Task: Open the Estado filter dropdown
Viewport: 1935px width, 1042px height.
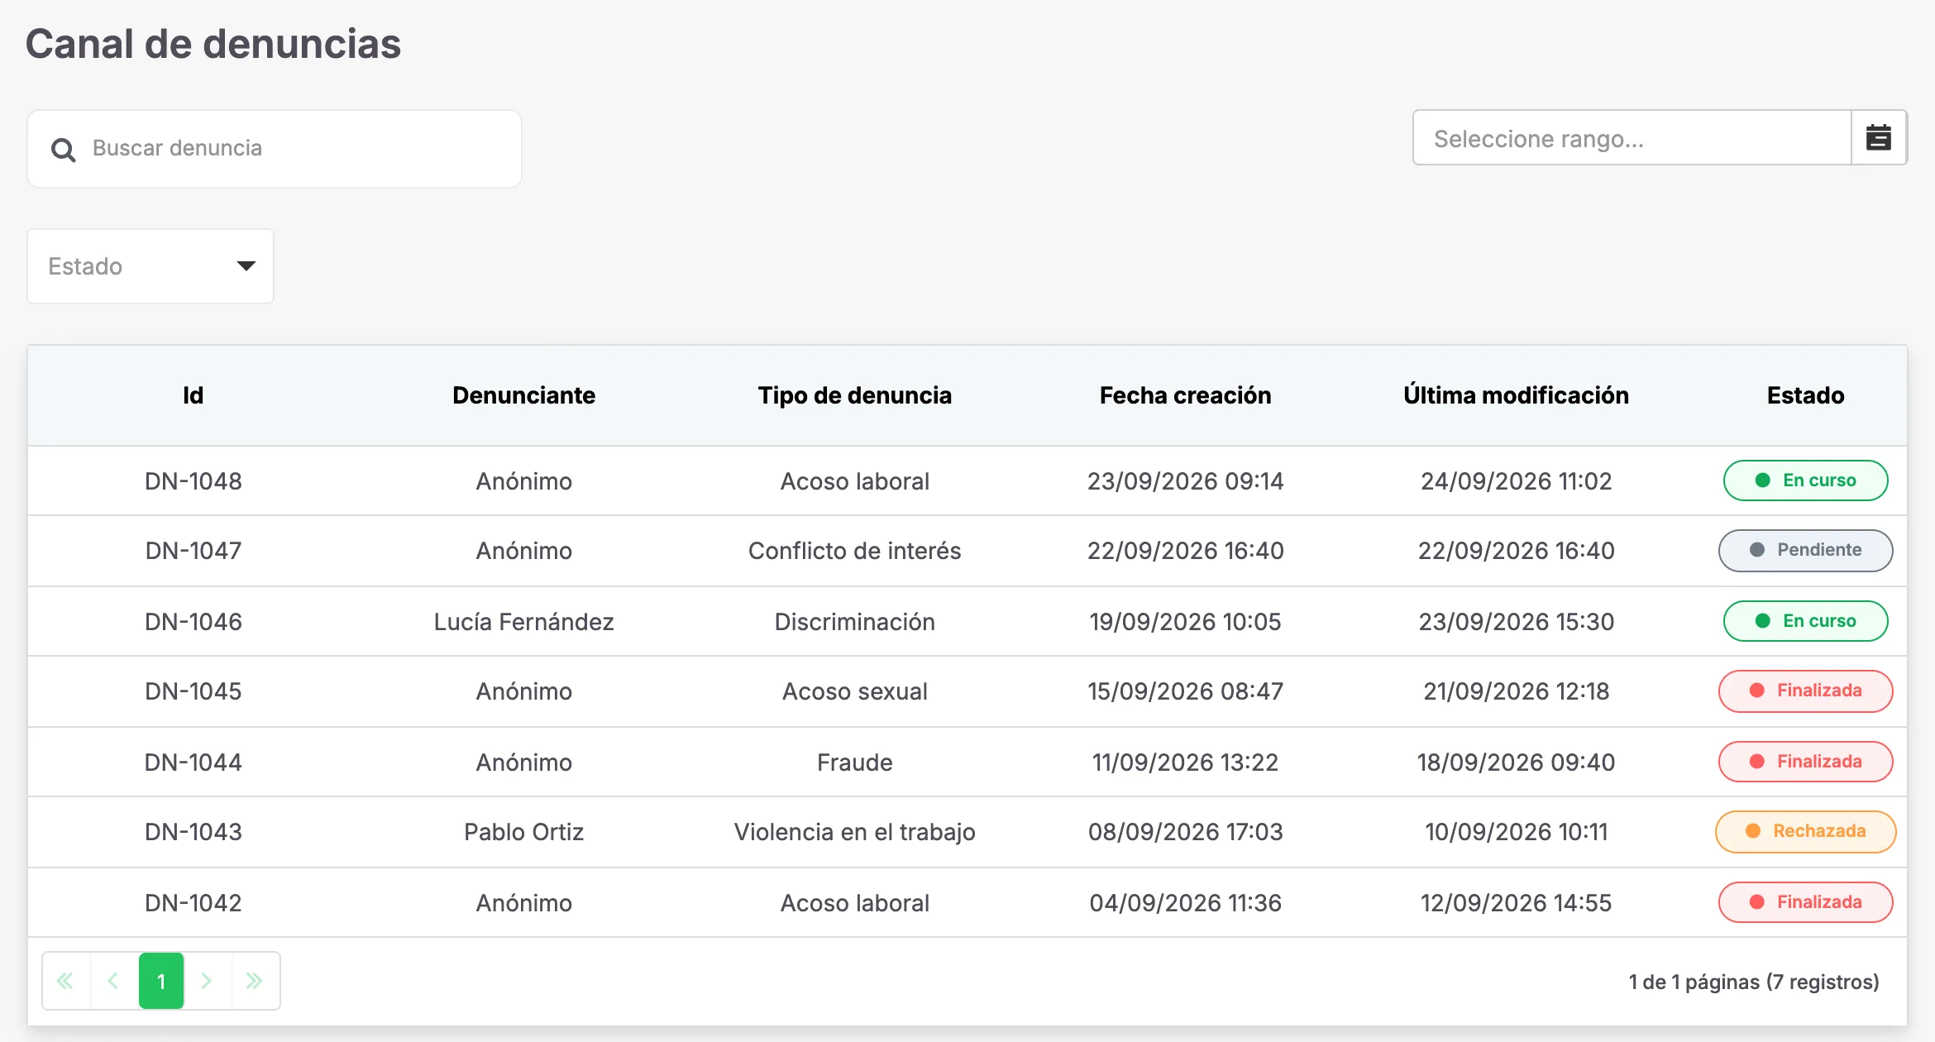Action: tap(150, 266)
